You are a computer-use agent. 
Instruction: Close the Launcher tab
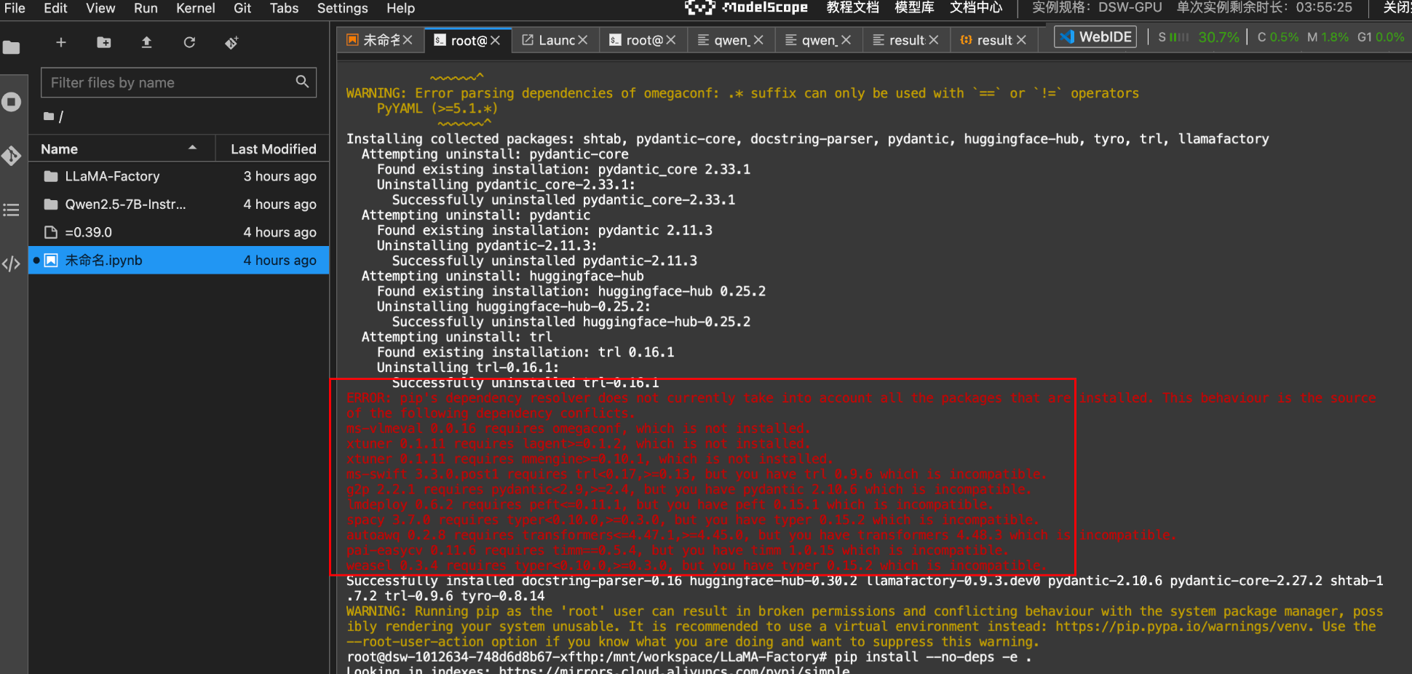pyautogui.click(x=582, y=40)
